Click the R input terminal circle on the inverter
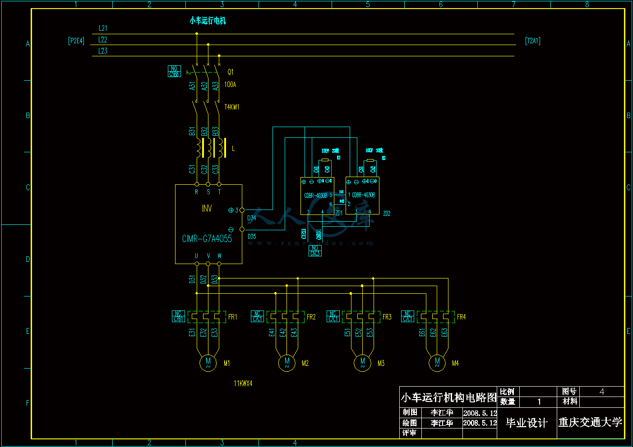The image size is (633, 447). click(197, 184)
